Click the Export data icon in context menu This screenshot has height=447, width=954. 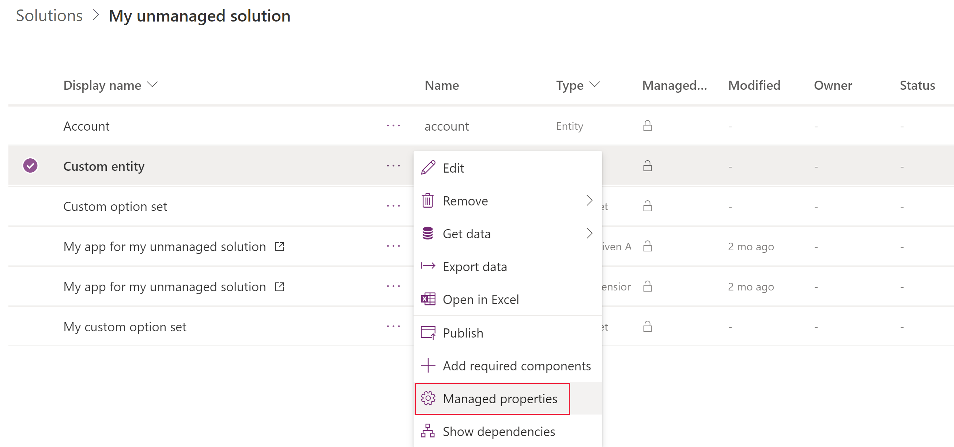428,267
